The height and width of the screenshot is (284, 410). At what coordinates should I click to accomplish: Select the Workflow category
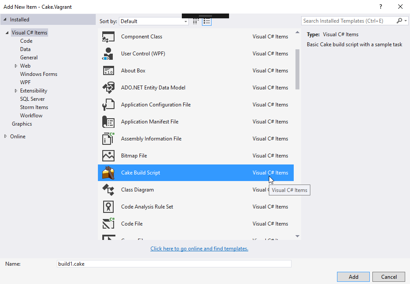point(31,115)
